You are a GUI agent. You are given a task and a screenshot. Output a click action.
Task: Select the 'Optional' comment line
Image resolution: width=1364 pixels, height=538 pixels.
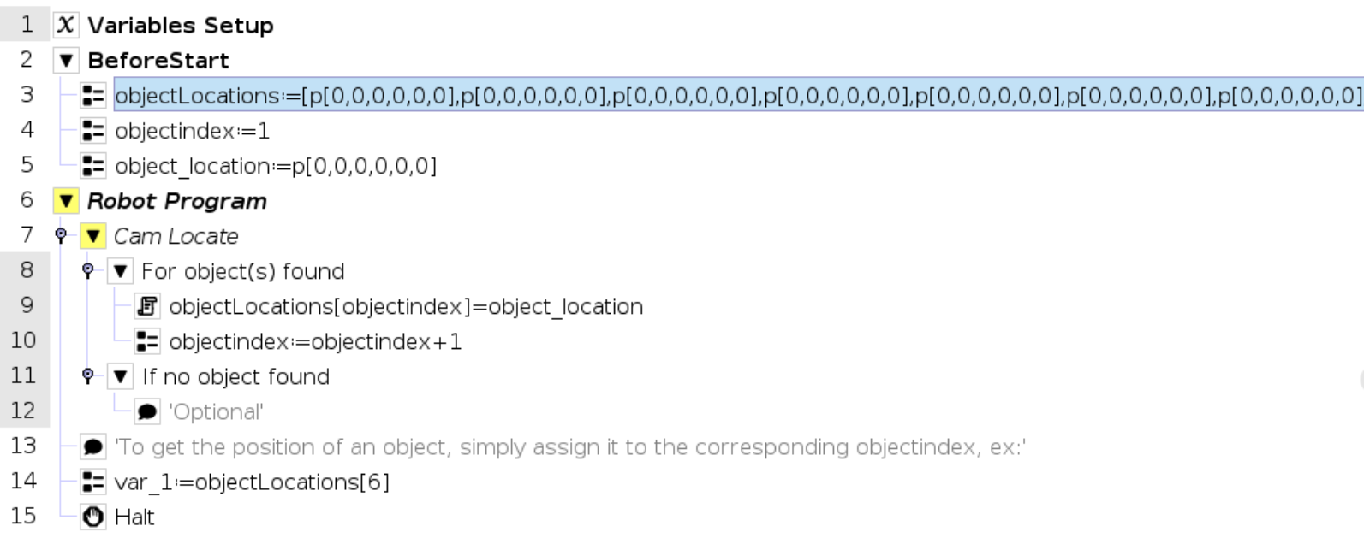216,412
